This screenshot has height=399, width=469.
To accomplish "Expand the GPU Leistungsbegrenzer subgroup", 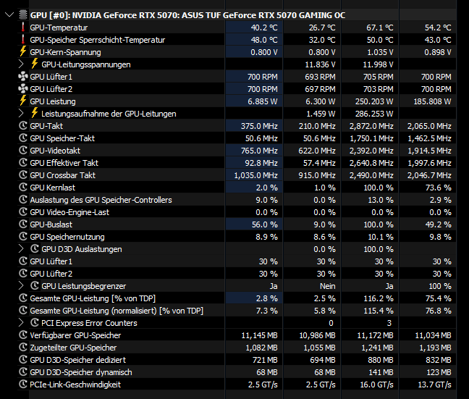I will [21, 286].
